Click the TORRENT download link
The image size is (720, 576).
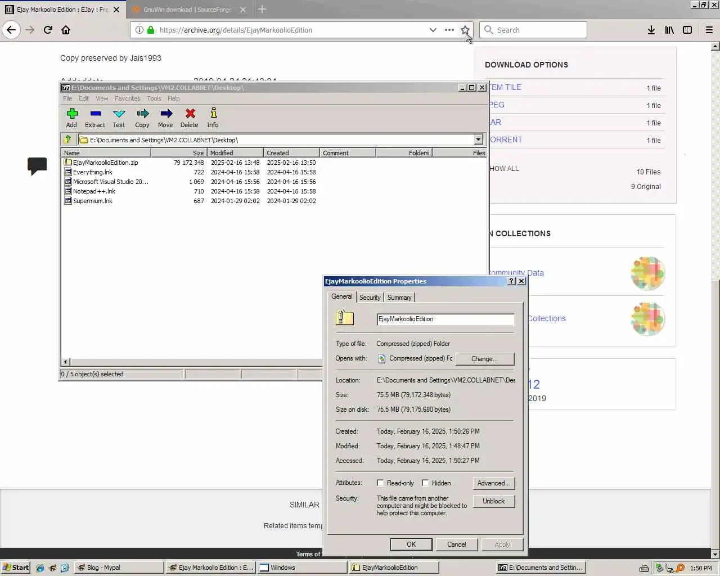(505, 139)
